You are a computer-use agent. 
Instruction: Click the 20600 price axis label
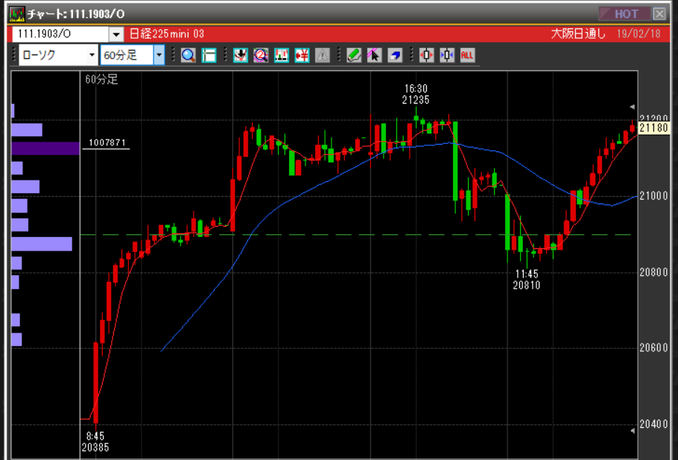pyautogui.click(x=653, y=348)
